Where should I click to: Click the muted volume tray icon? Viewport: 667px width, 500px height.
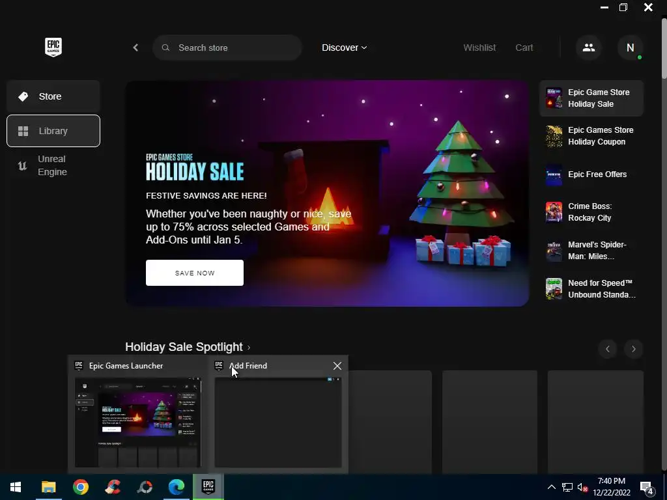pyautogui.click(x=582, y=487)
